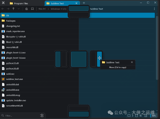This screenshot has width=160, height=119.
Task: Click the file count status icon
Action: click(137, 116)
